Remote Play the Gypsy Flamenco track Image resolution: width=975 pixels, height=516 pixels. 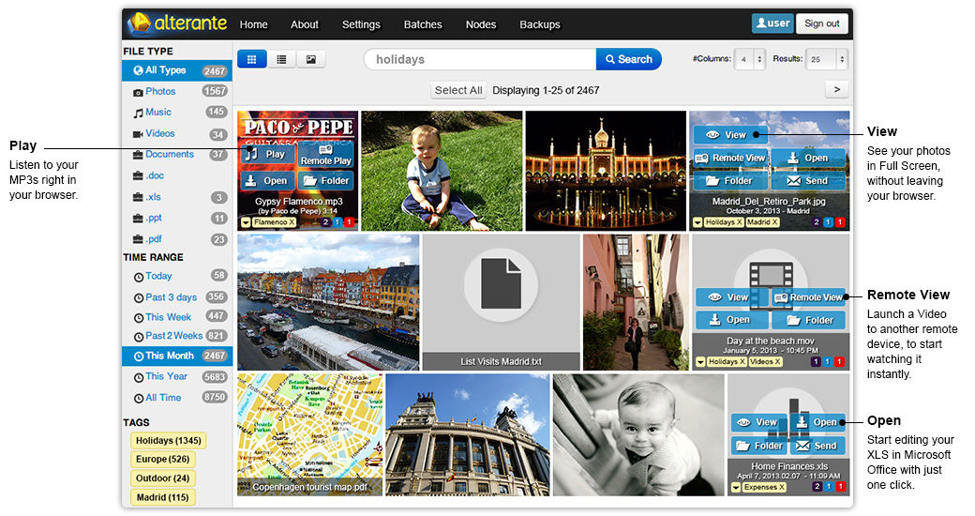coord(326,155)
